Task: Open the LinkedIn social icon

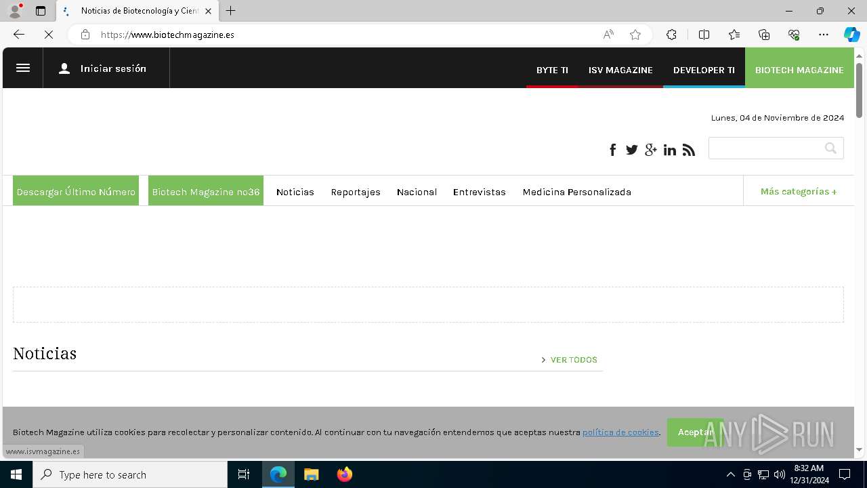Action: [670, 150]
